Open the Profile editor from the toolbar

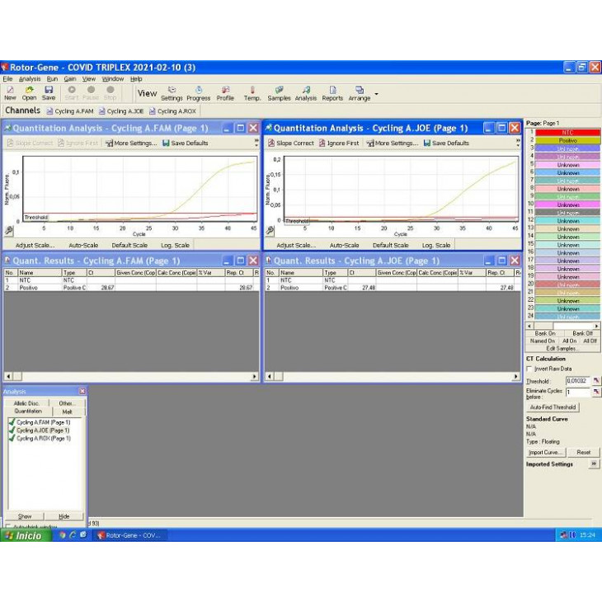pos(225,92)
